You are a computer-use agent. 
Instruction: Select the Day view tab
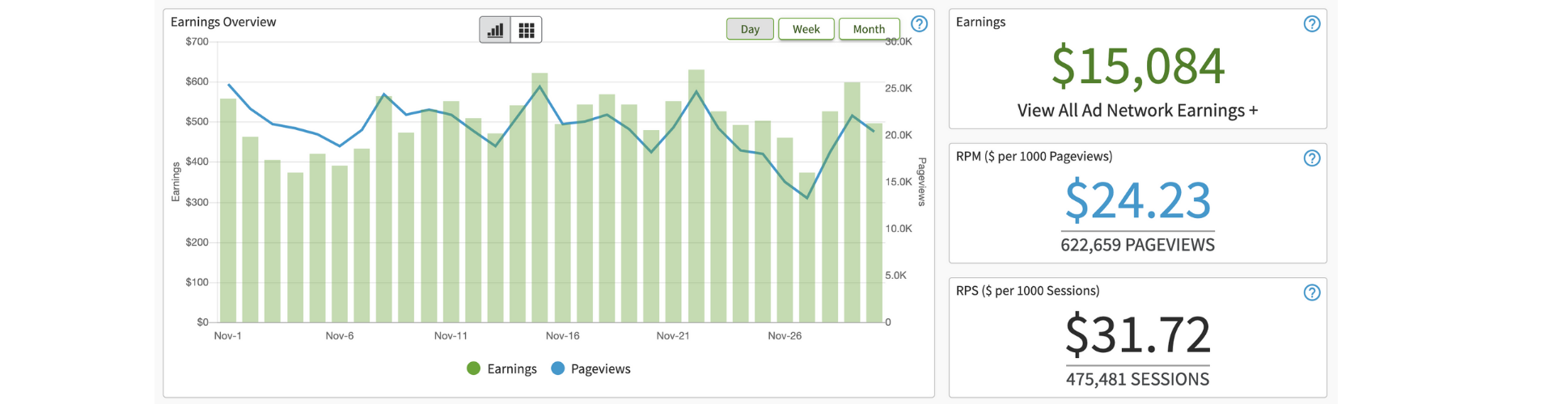750,29
